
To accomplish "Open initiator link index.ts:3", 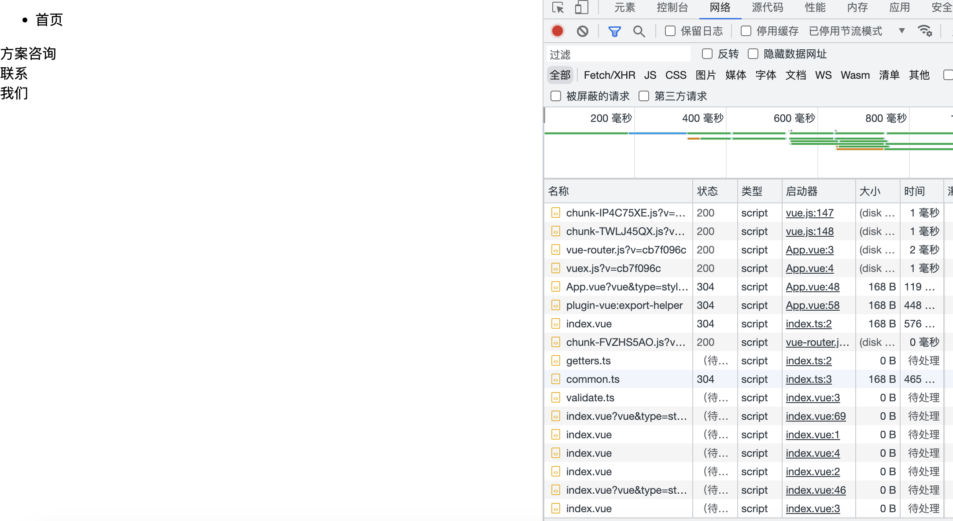I will (809, 379).
